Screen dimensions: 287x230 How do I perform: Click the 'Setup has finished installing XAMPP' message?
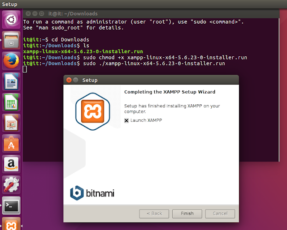pos(172,109)
